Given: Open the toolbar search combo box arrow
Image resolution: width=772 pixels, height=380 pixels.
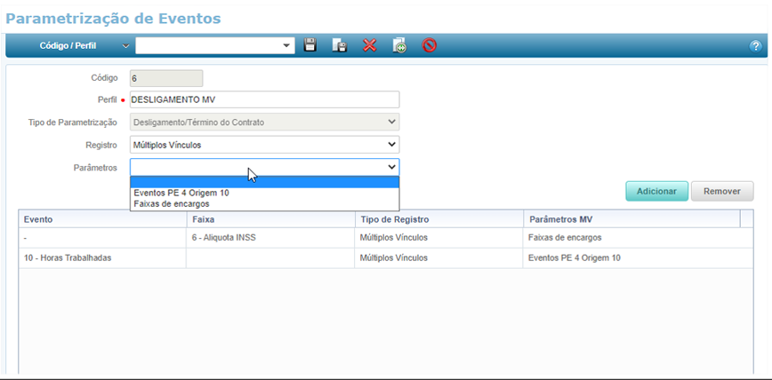Looking at the screenshot, I should point(286,45).
